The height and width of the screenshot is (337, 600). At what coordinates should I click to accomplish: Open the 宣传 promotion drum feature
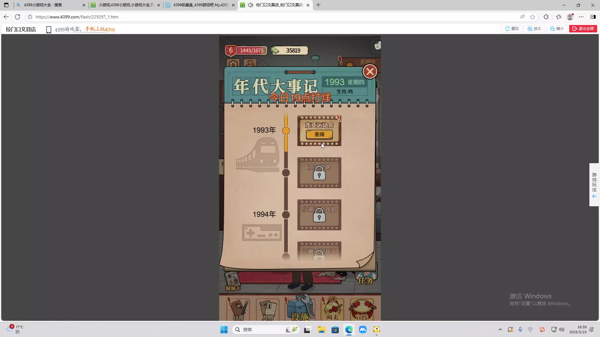[362, 309]
